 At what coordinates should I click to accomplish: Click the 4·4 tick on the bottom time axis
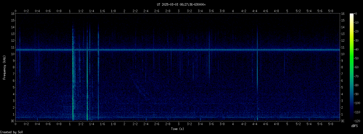255,124
